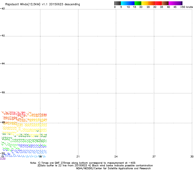Click the "24" longitude axis label
This screenshot has width=194, height=170.
pyautogui.click(x=116, y=157)
